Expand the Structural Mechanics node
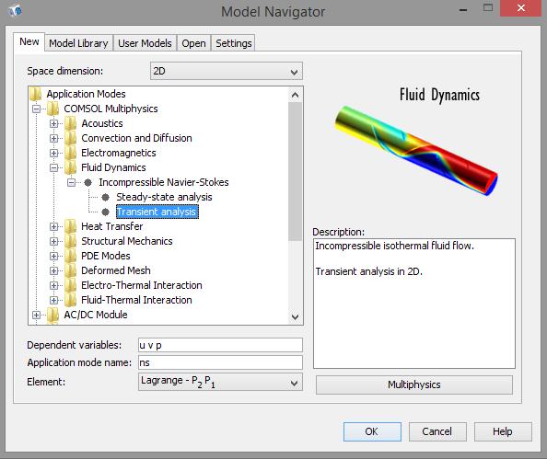547x459 pixels. pyautogui.click(x=53, y=242)
